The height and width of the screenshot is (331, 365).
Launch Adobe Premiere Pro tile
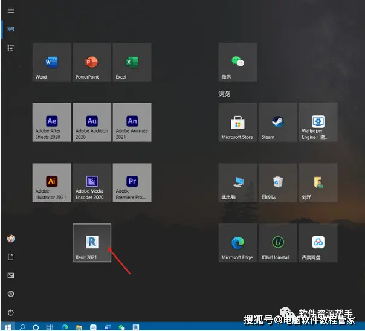132,182
